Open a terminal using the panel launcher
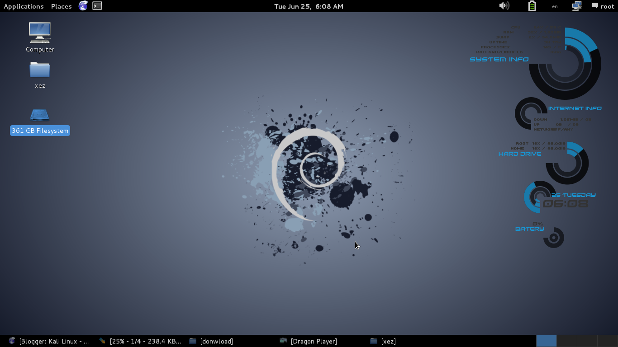 [x=96, y=6]
